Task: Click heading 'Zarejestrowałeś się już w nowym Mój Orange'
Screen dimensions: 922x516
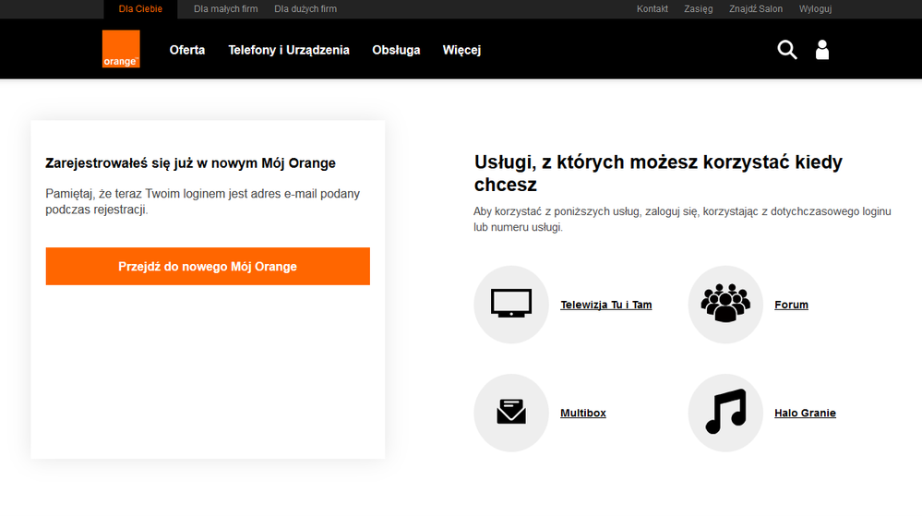Action: [x=190, y=163]
